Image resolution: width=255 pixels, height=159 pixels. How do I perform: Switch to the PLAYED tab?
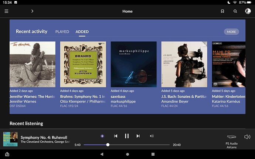click(x=62, y=32)
